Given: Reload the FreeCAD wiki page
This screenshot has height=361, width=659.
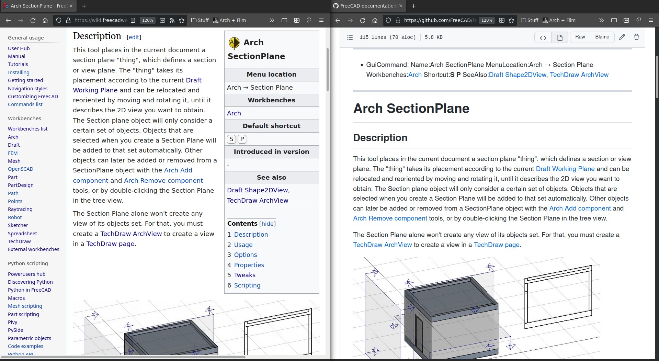Looking at the screenshot, I should coord(33,20).
